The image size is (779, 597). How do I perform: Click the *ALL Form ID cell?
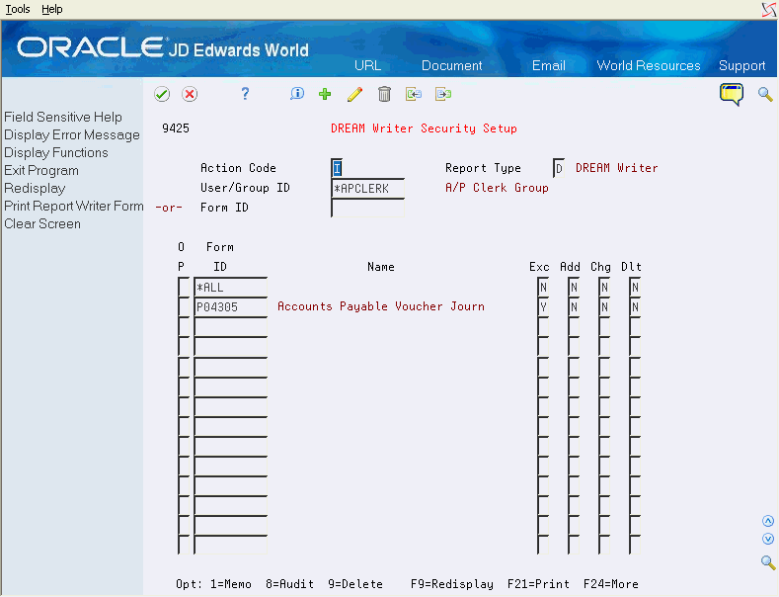230,287
